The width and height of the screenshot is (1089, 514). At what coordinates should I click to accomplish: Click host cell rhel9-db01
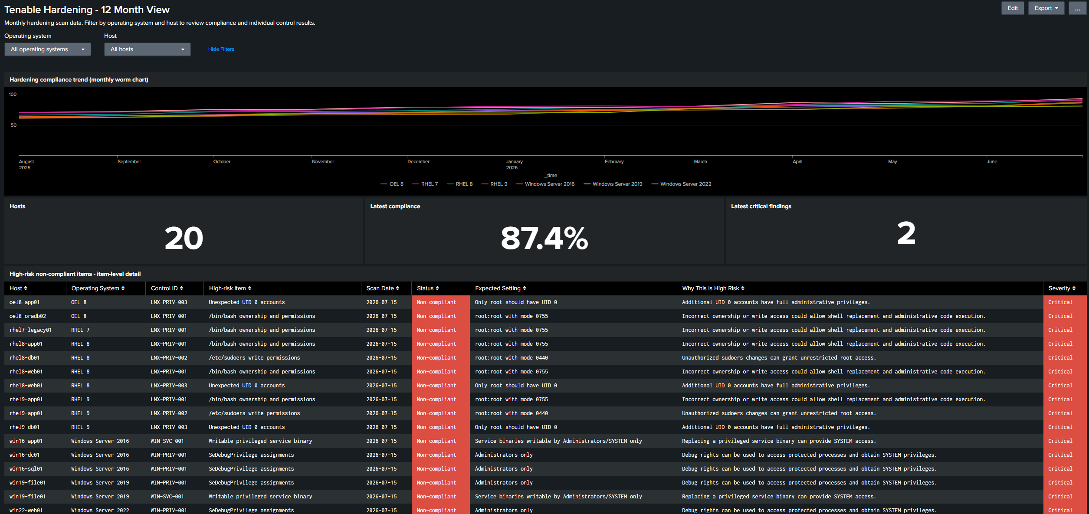tap(24, 427)
